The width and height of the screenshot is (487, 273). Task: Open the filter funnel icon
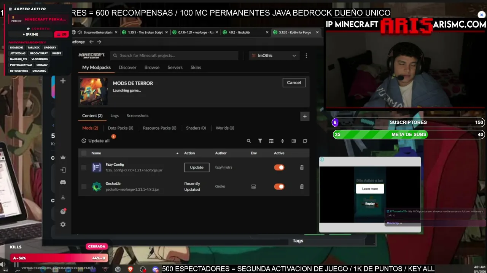[260, 141]
